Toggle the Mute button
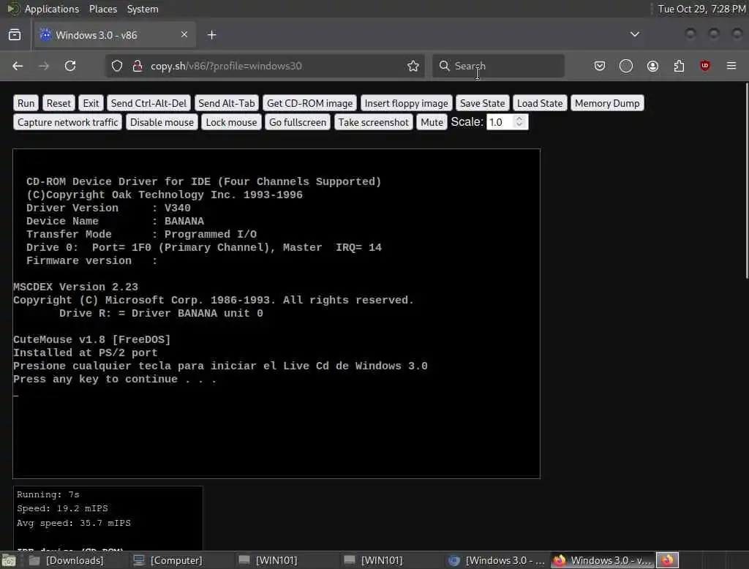The height and width of the screenshot is (569, 749). click(x=432, y=122)
